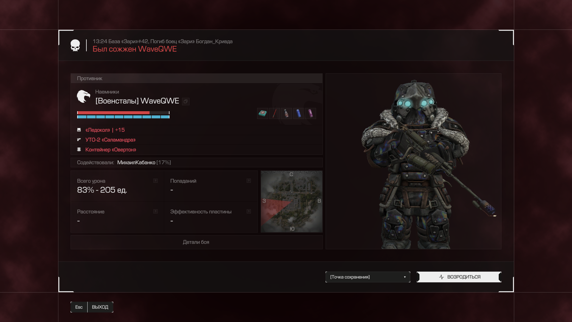Open help hint for Всего урона
The width and height of the screenshot is (572, 322).
pos(156,181)
